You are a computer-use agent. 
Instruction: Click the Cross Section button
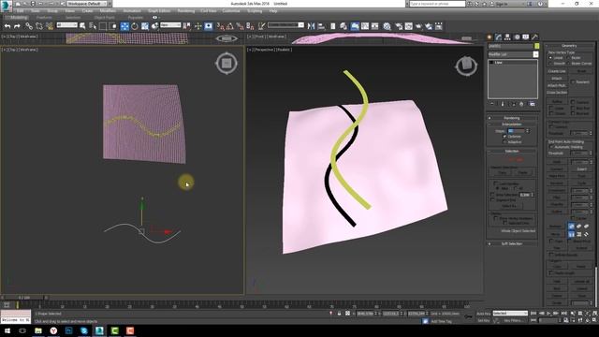pos(557,93)
